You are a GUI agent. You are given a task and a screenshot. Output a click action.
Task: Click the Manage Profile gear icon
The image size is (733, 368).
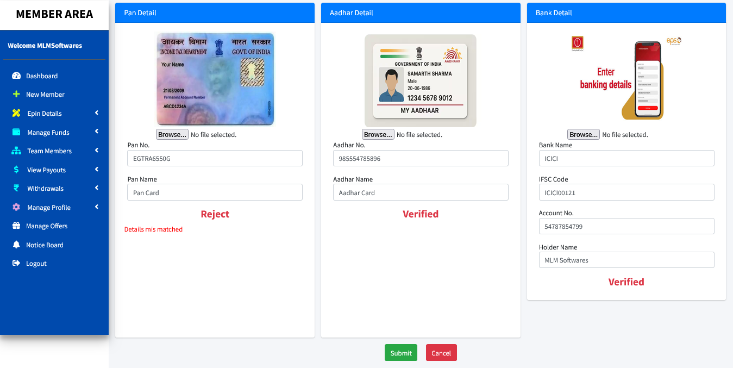[16, 207]
